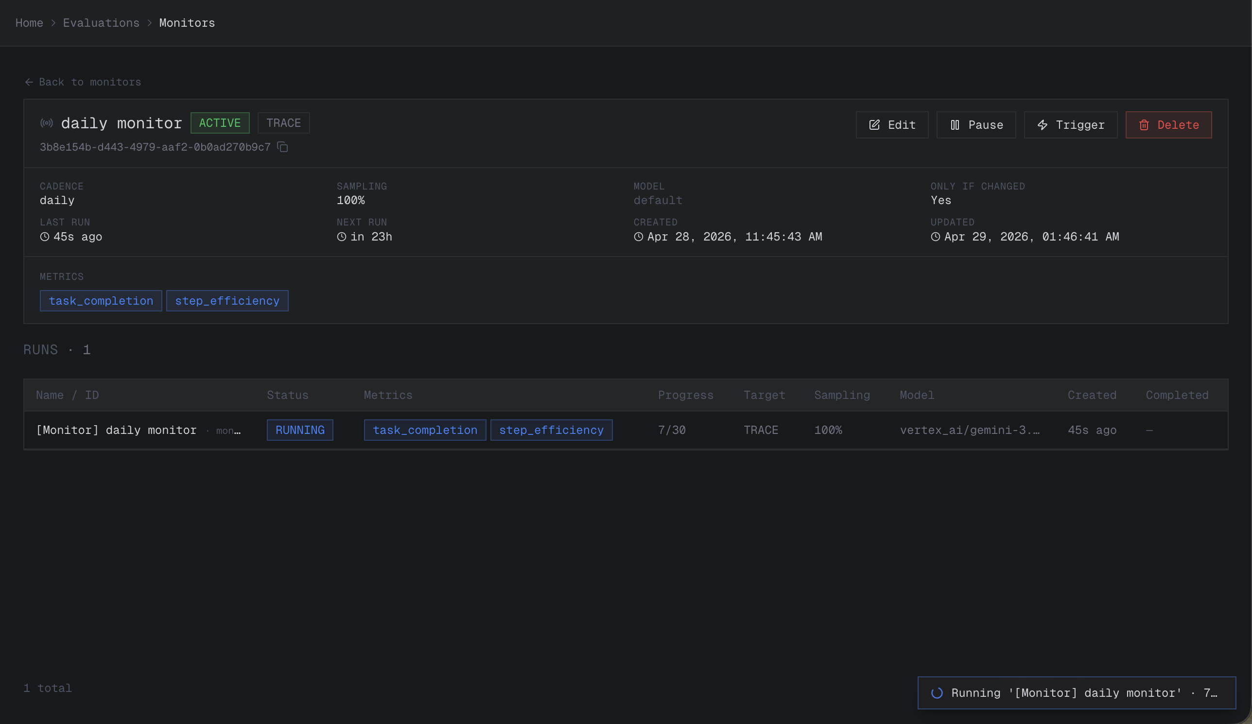Click the TRACE target cell in the run row
Image resolution: width=1252 pixels, height=724 pixels.
pos(761,430)
